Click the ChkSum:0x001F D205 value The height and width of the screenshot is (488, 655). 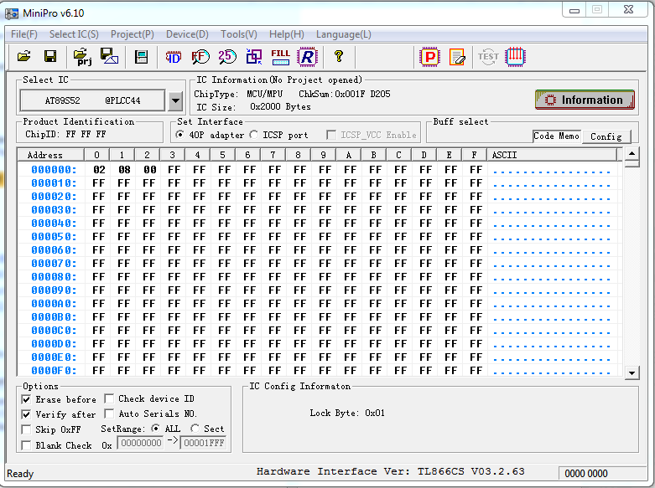point(345,94)
